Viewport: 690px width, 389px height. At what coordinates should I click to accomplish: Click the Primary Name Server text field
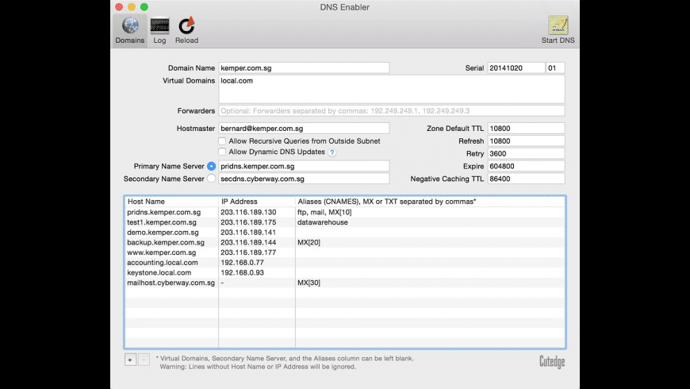click(304, 166)
